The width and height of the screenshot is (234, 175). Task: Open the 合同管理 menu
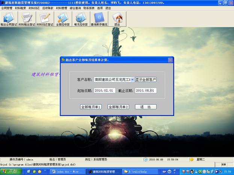(x=7, y=8)
